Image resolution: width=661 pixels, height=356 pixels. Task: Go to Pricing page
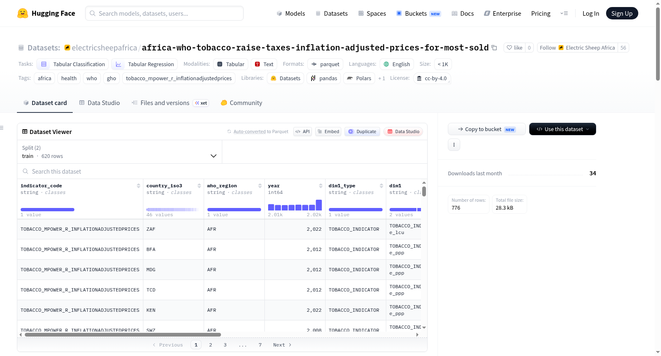click(541, 13)
